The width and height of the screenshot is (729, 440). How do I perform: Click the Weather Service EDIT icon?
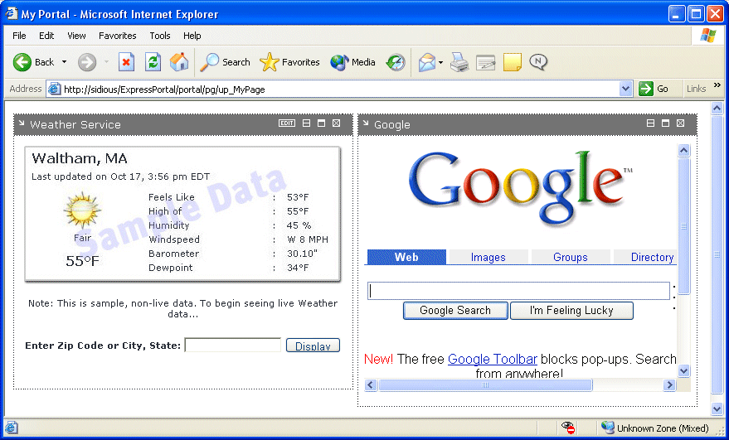click(x=287, y=123)
